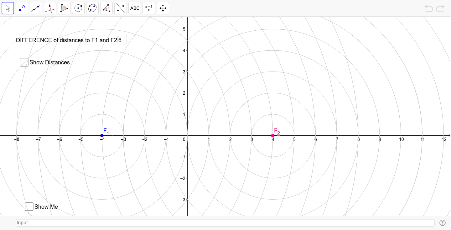The image size is (451, 230).
Task: Select the pink focus point F2
Action: pyautogui.click(x=273, y=135)
